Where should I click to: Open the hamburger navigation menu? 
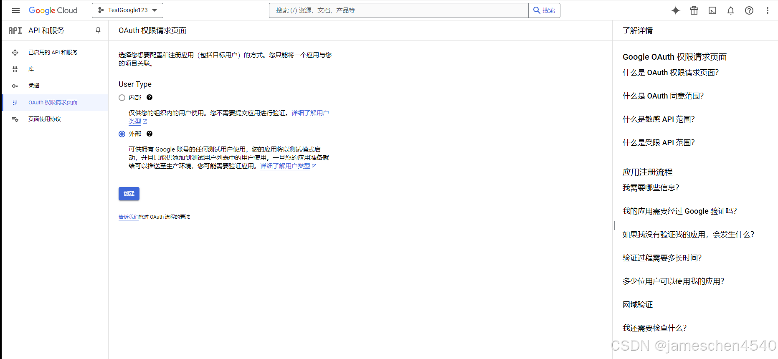coord(16,10)
